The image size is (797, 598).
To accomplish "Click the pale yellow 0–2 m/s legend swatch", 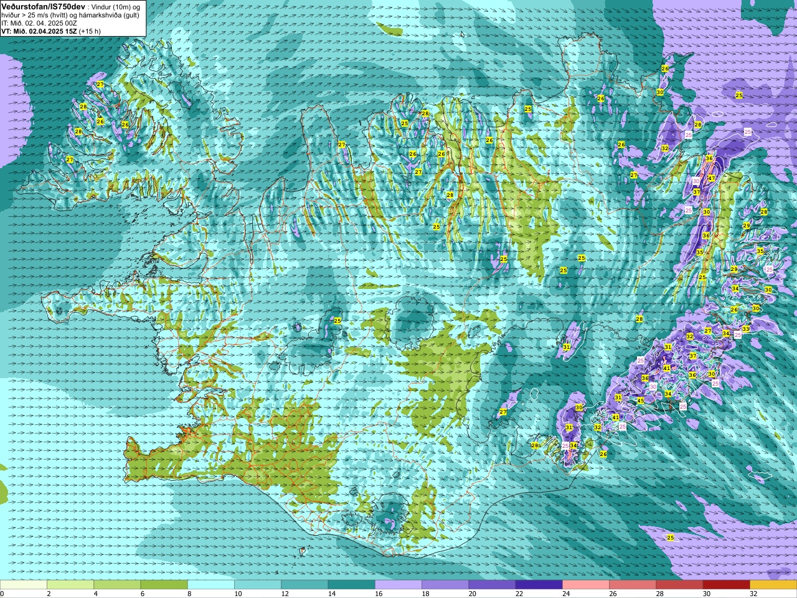I will (x=24, y=585).
